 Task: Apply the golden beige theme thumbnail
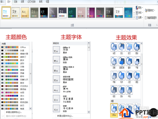point(25,13)
